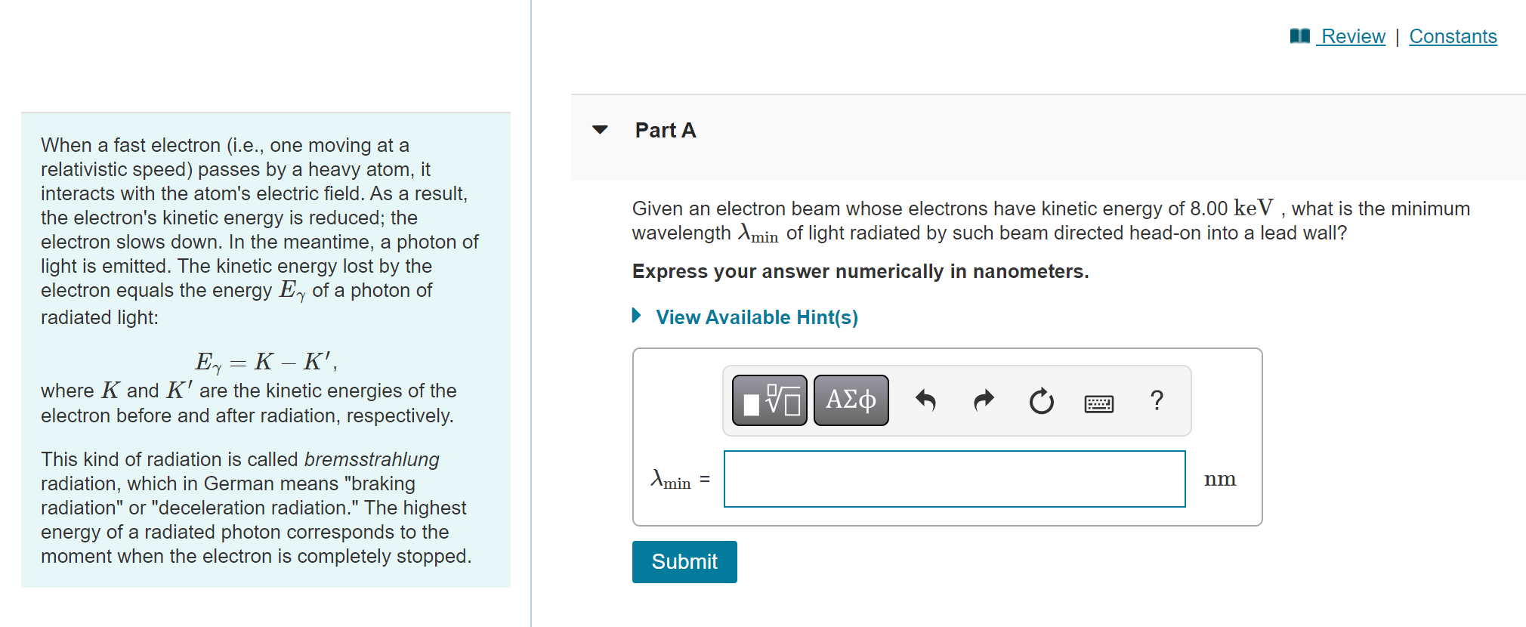Image resolution: width=1526 pixels, height=627 pixels.
Task: Click the undo arrow in the equation toolbar
Action: click(926, 400)
